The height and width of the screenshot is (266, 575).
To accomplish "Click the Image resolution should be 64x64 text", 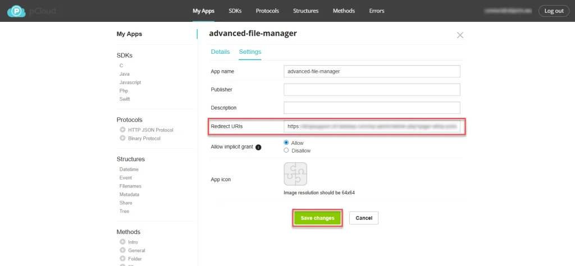I will [319, 192].
